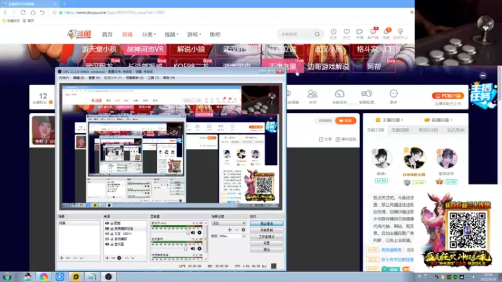Add a new source with plus icon
Screen dimensions: 502x282
(107, 258)
